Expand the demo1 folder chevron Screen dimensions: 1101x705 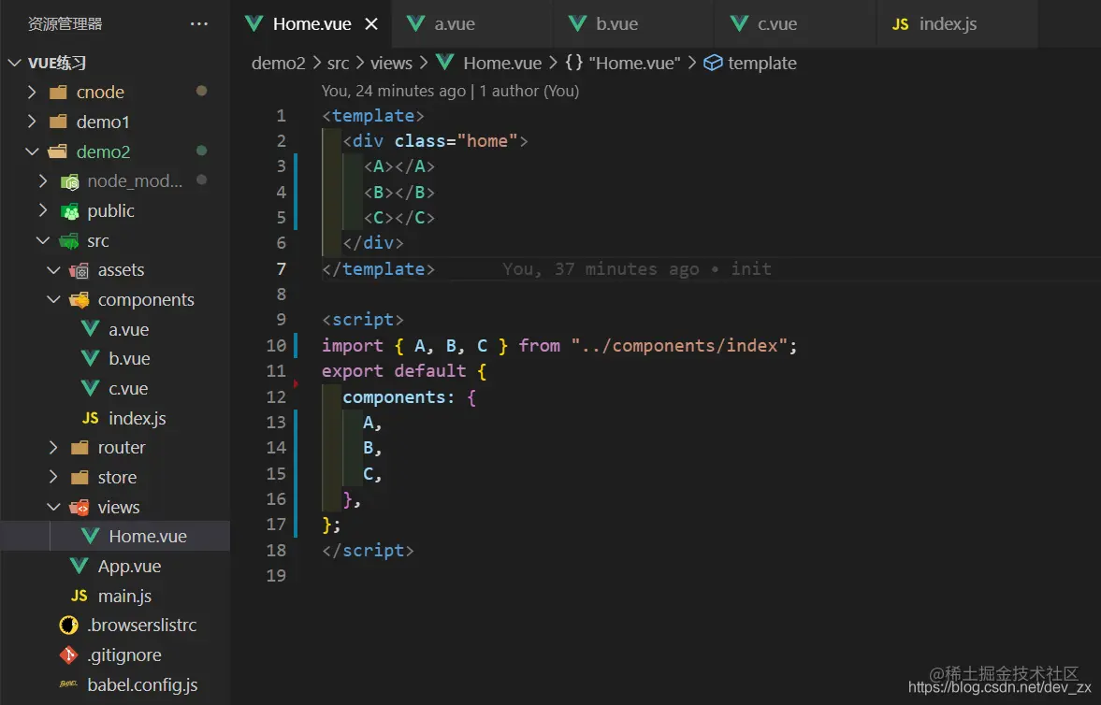tap(31, 122)
